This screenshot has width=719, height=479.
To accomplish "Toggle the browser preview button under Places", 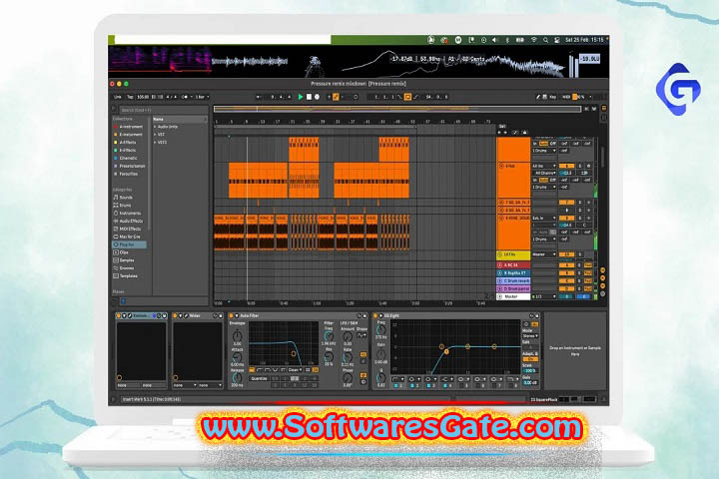I will [x=123, y=301].
